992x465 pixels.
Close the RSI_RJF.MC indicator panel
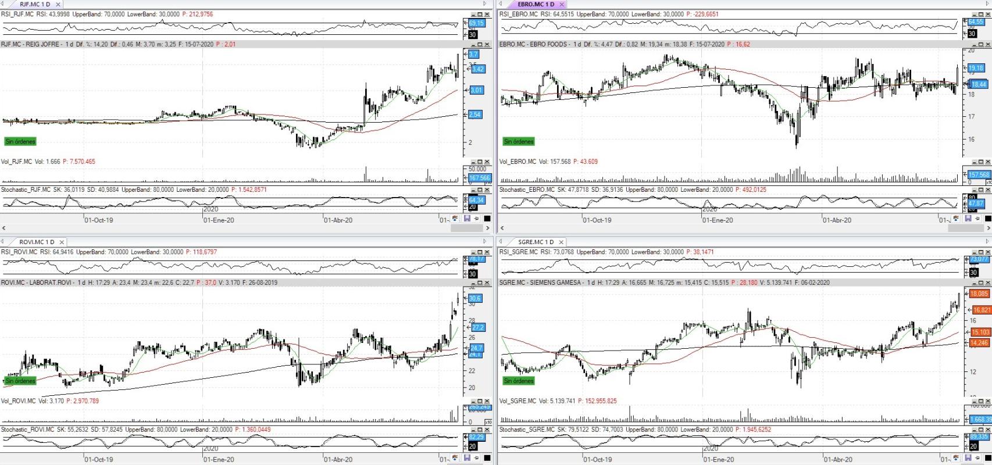pyautogui.click(x=487, y=15)
